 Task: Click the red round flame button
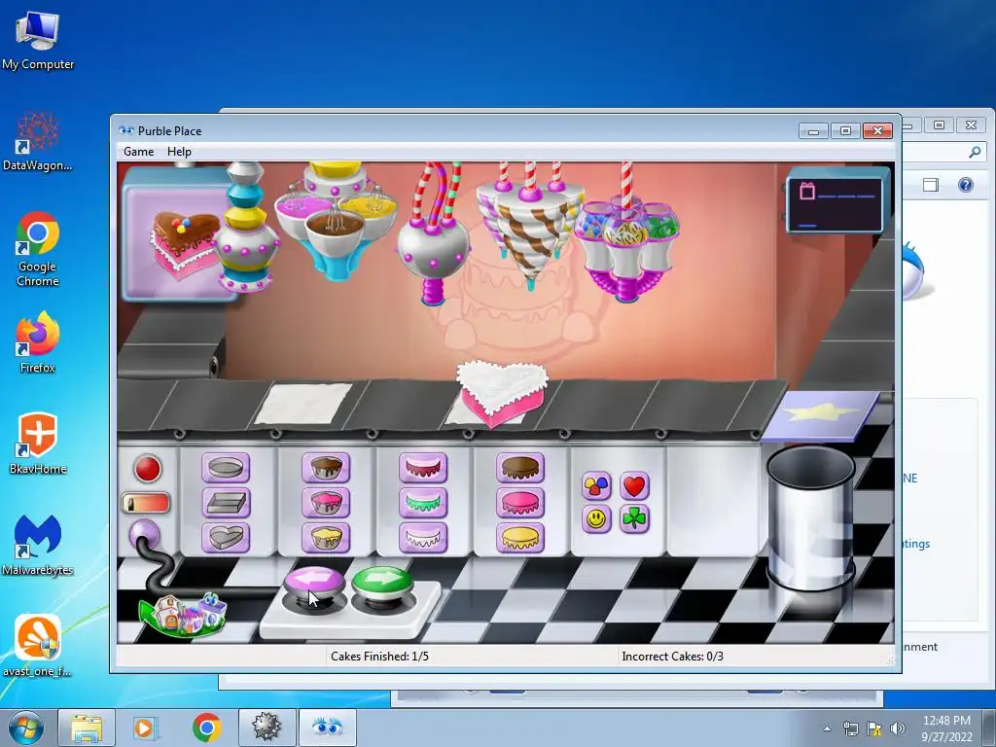148,469
